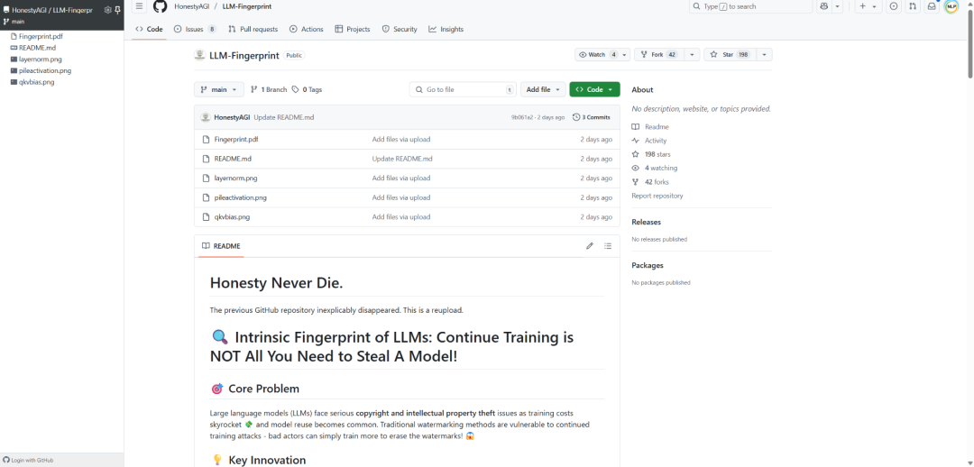Open 'Update README.md' commit message in README.md row
974x467 pixels.
click(x=402, y=159)
